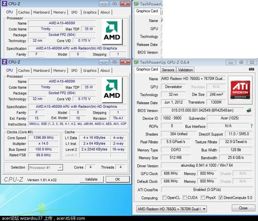
Task: Open Graphics tab in upper CPU-Z window
Action: 90,12
